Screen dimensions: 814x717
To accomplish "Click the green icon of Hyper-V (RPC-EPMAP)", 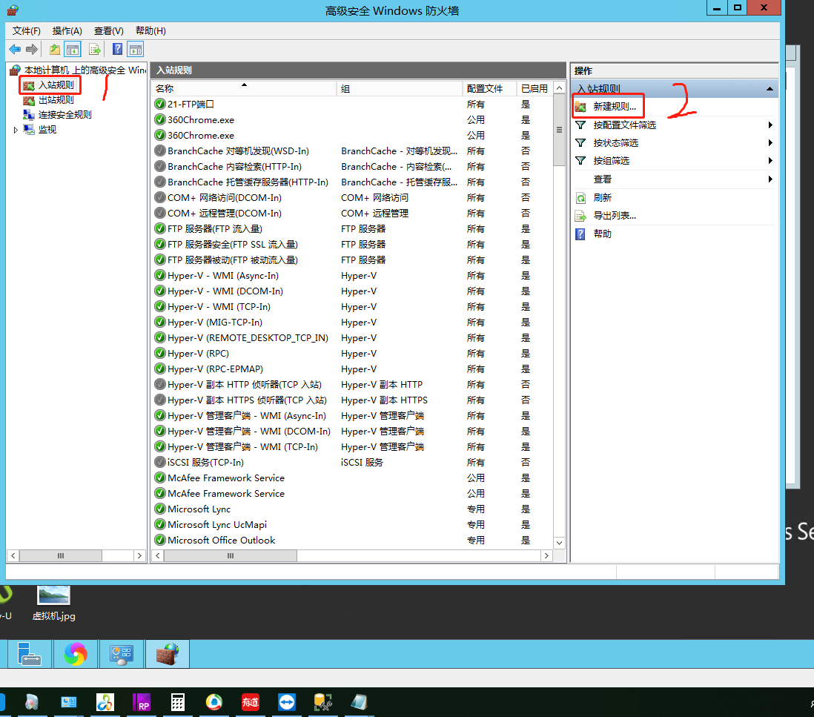I will point(160,369).
